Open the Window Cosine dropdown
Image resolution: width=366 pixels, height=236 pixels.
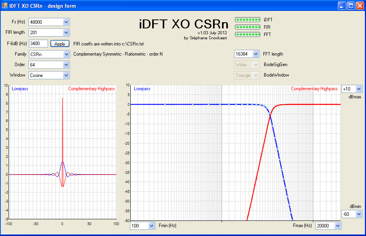click(66, 75)
